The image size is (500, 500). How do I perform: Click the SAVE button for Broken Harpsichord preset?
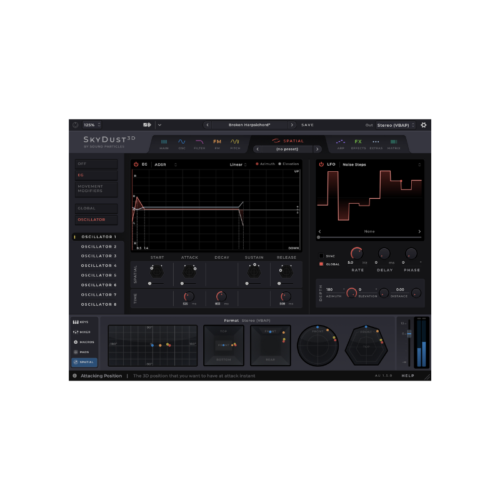pyautogui.click(x=307, y=125)
